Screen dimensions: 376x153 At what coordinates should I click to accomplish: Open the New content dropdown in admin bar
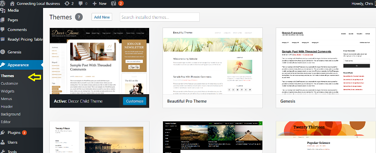(99, 4)
